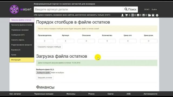Open the info icon in header
Image resolution: width=173 pixels, height=97 pixels.
[157, 15]
